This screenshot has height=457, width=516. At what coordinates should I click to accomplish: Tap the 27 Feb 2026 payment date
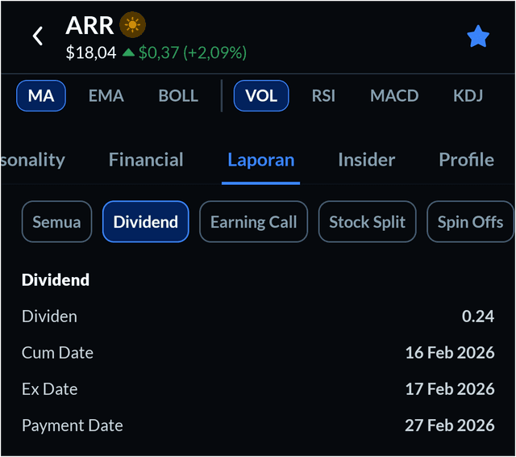(x=450, y=426)
